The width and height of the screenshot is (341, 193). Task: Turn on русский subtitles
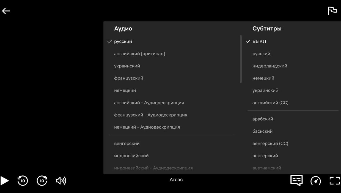click(x=261, y=54)
